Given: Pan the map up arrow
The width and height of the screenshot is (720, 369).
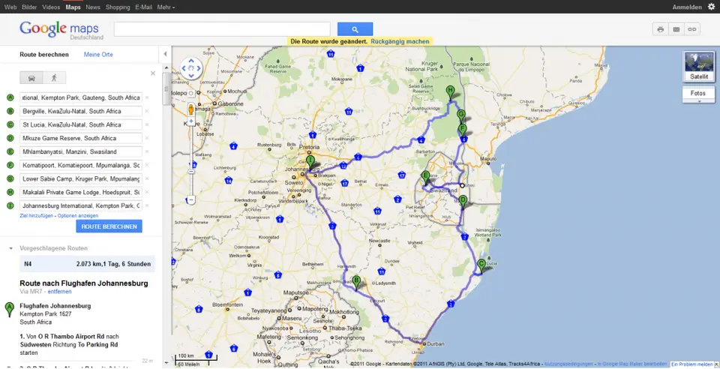Looking at the screenshot, I should click(191, 61).
